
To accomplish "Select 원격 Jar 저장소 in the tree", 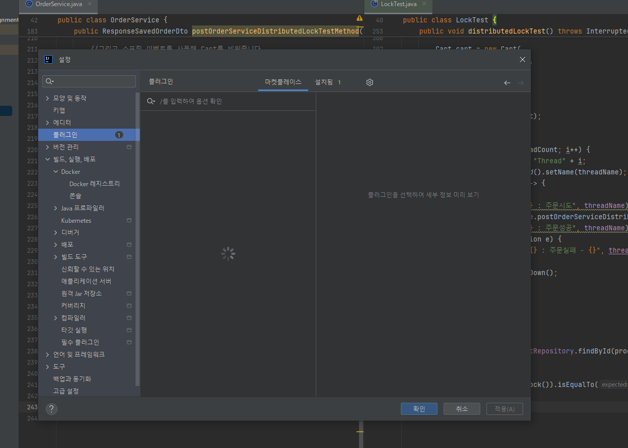I will (x=81, y=293).
